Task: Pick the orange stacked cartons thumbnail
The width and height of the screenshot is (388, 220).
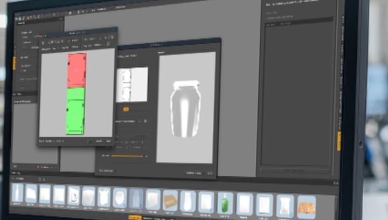Action: [306, 205]
